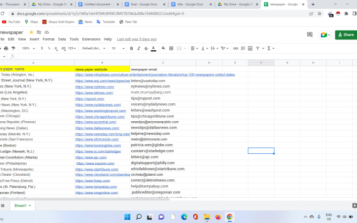Open the Windows Start menu
Viewport: 357px width, 223px height.
(x=127, y=217)
